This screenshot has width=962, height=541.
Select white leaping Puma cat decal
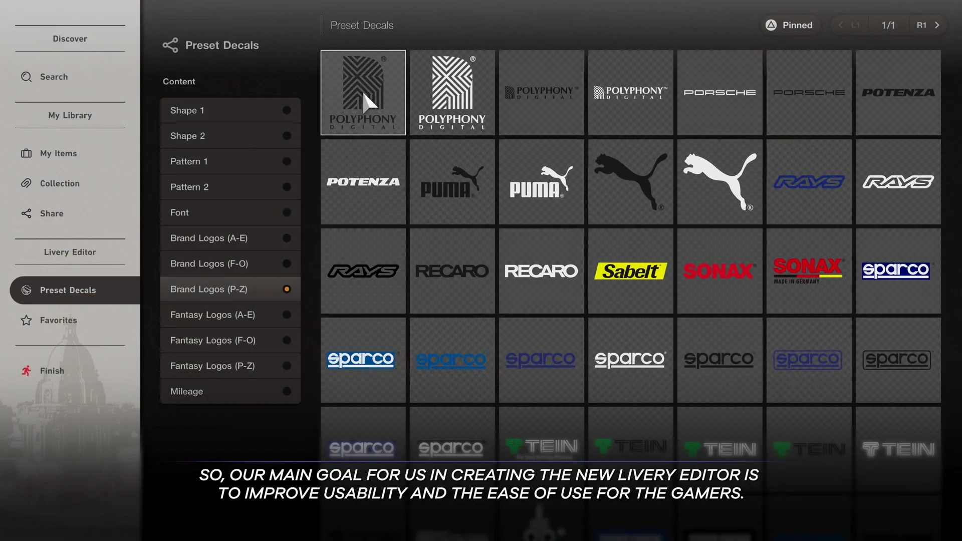(720, 182)
